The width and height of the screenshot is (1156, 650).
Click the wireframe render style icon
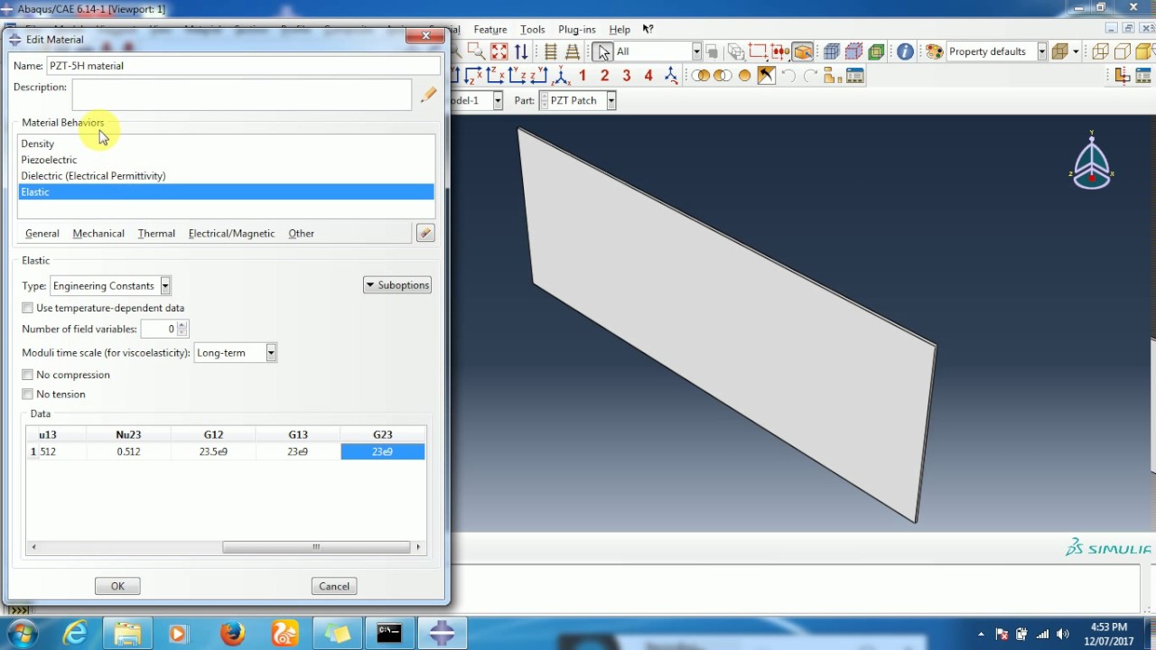pyautogui.click(x=1099, y=51)
